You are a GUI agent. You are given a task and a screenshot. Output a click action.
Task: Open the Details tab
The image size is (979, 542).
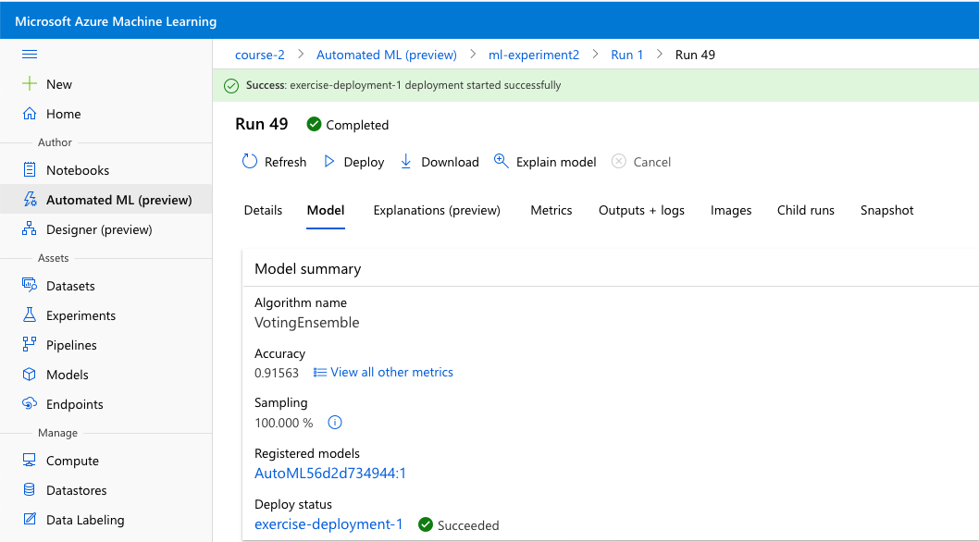[263, 211]
